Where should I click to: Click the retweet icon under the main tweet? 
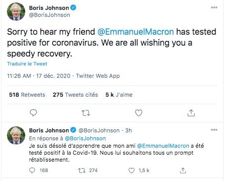[86, 113]
